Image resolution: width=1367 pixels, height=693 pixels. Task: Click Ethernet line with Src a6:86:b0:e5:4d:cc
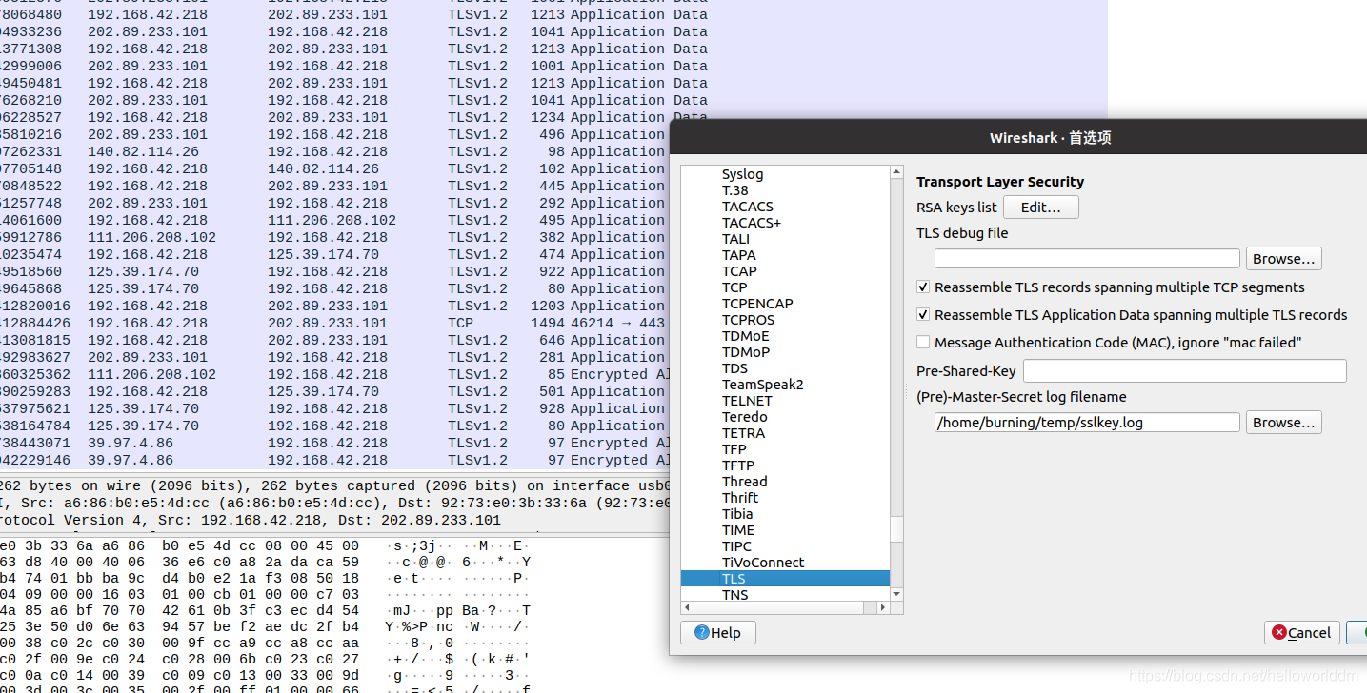click(x=334, y=503)
